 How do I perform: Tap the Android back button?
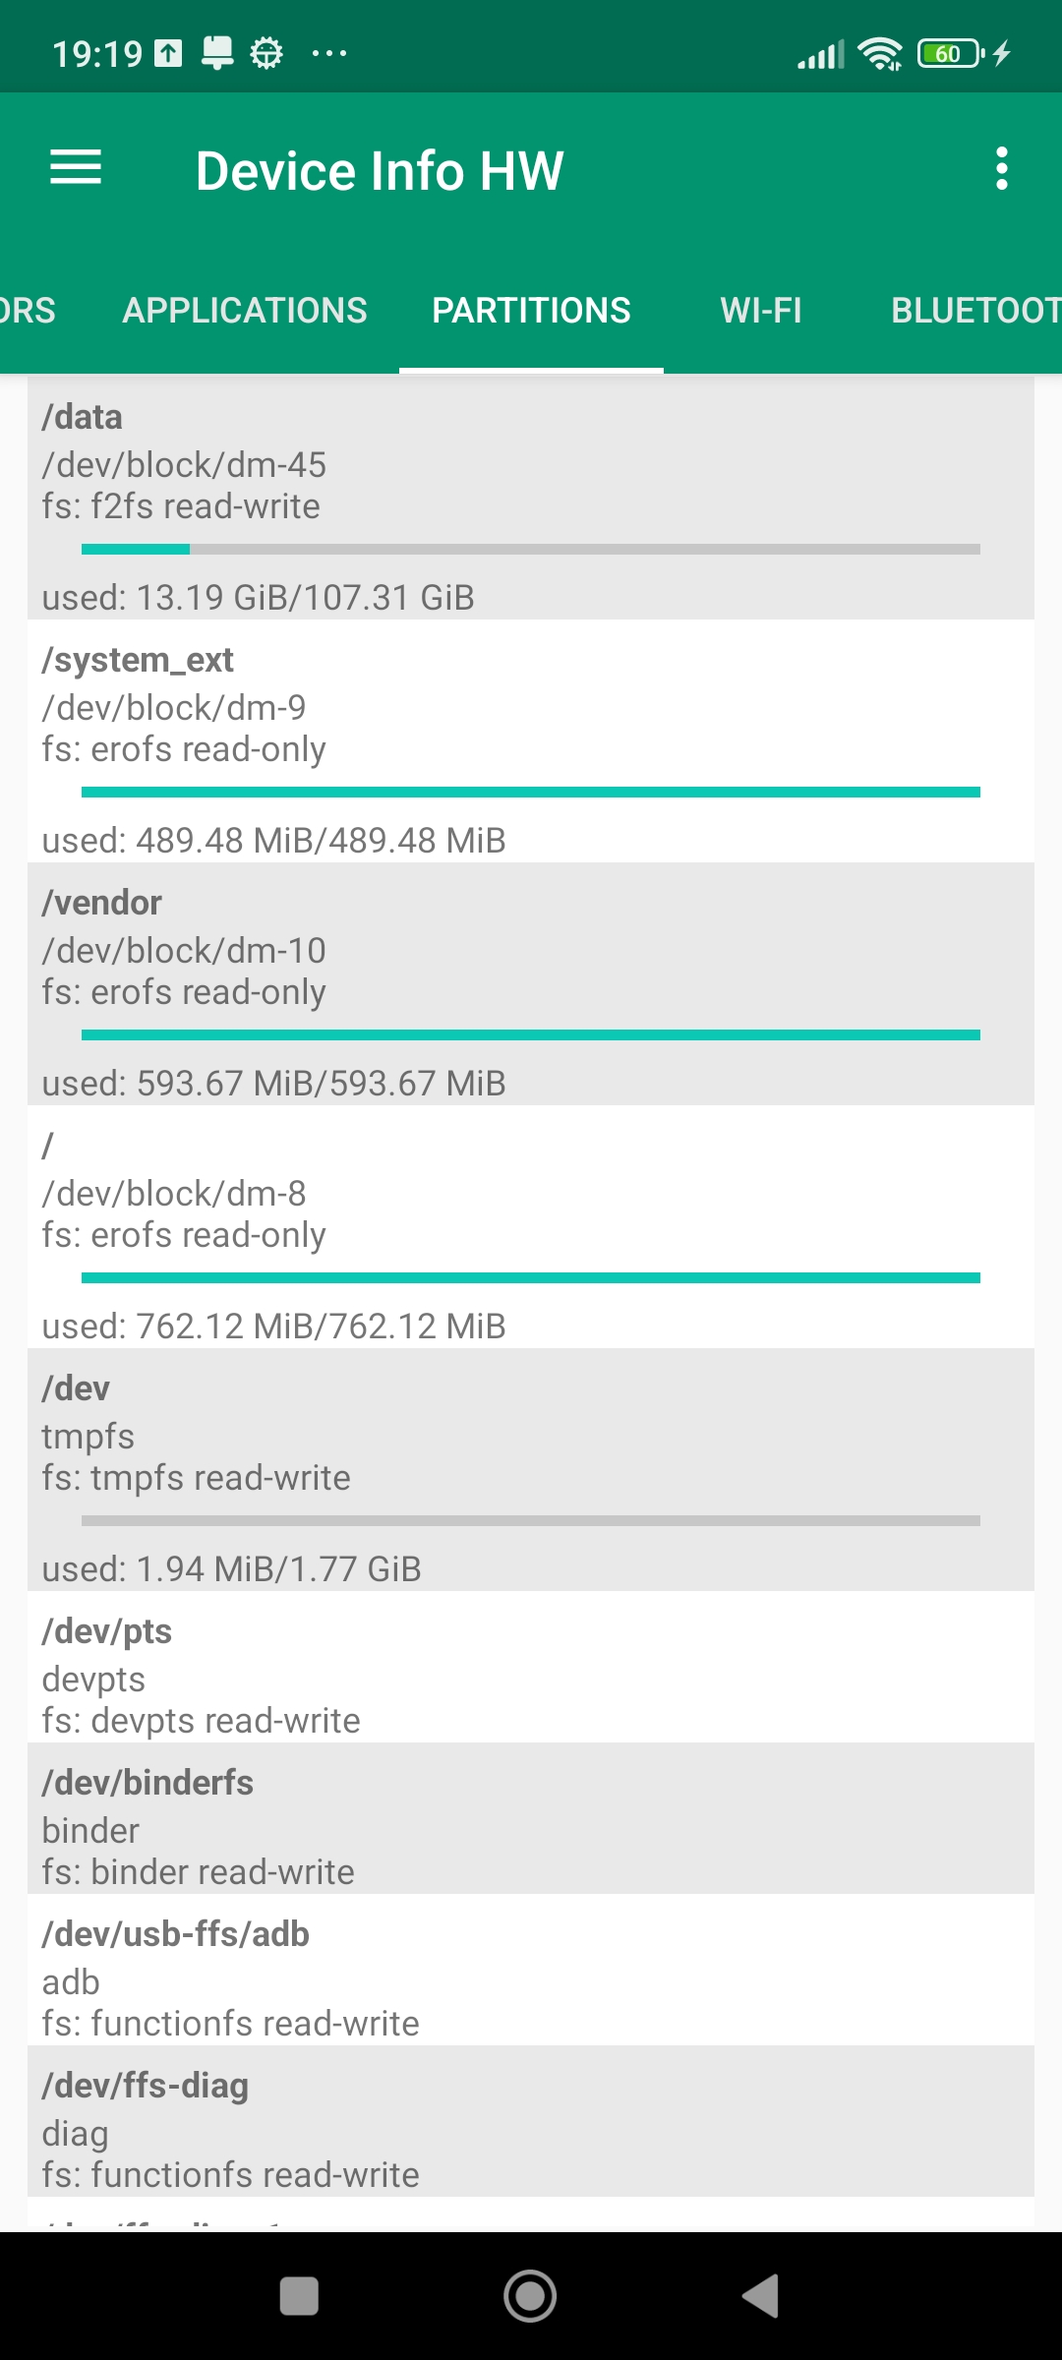click(x=760, y=2296)
